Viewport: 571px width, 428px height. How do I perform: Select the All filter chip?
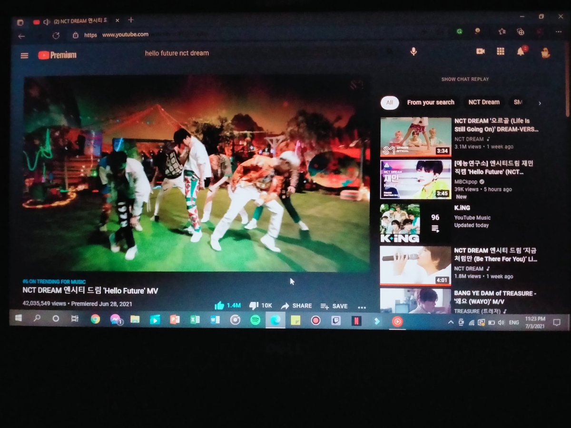pyautogui.click(x=390, y=102)
